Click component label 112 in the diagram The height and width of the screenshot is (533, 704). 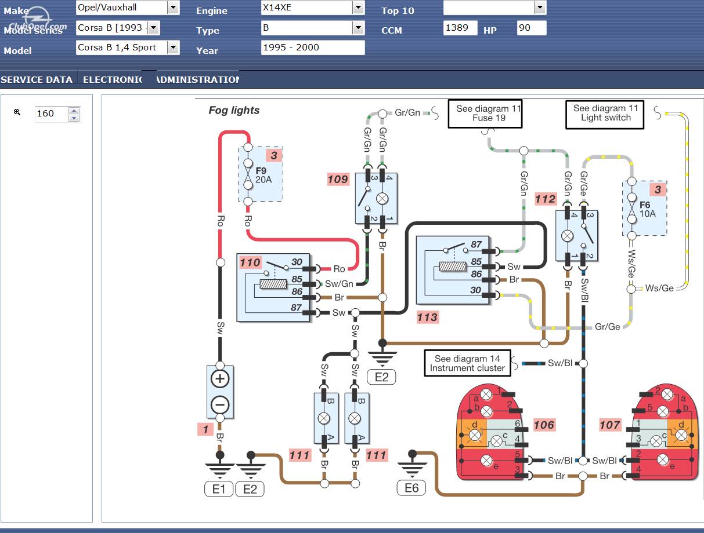[x=546, y=199]
